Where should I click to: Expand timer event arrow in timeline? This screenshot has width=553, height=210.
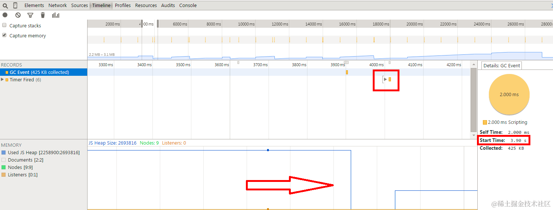[385, 79]
